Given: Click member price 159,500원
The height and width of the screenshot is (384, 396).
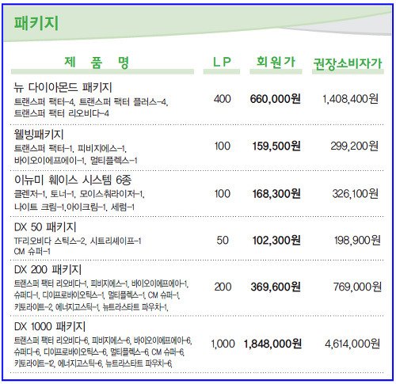Looking at the screenshot, I should pyautogui.click(x=276, y=146).
